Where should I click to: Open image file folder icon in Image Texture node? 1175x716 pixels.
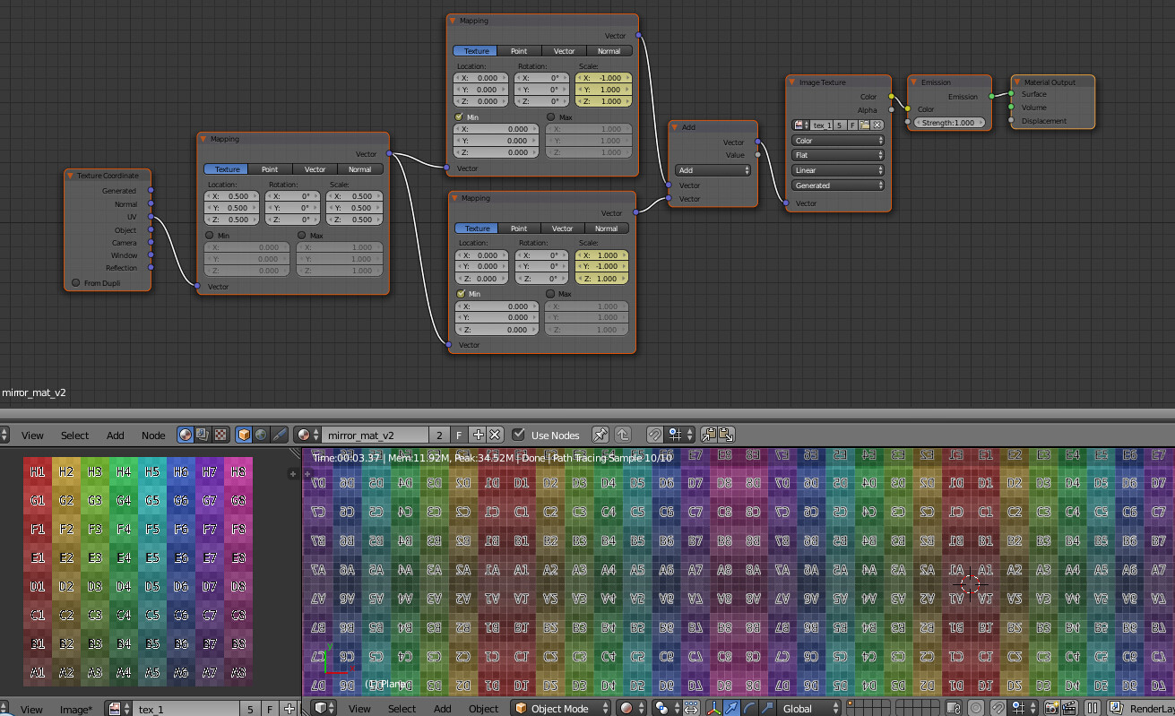(x=865, y=125)
